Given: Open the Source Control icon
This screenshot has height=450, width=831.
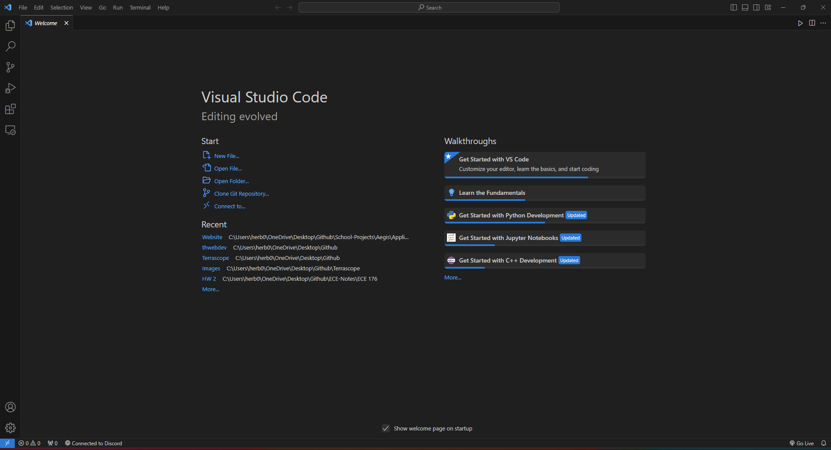Looking at the screenshot, I should point(10,67).
